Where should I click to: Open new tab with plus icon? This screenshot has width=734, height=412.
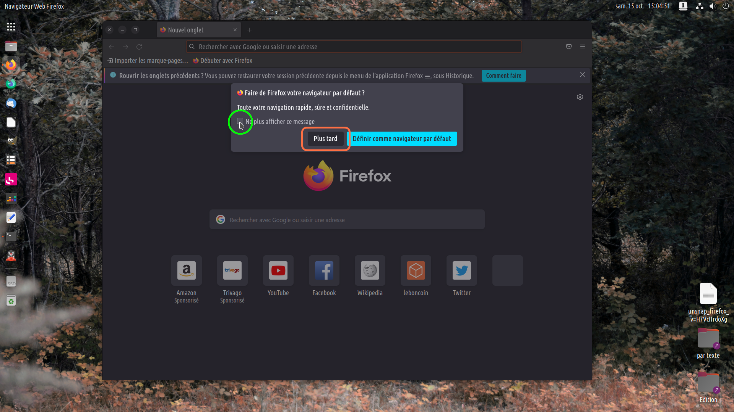250,30
